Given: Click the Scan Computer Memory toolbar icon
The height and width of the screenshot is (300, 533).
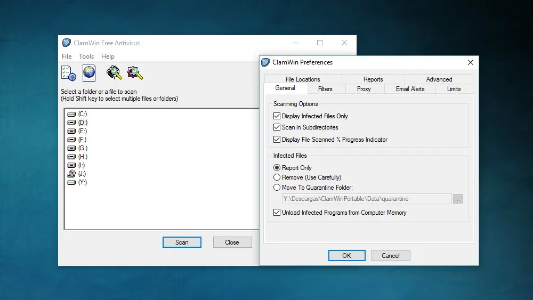Looking at the screenshot, I should tap(114, 72).
